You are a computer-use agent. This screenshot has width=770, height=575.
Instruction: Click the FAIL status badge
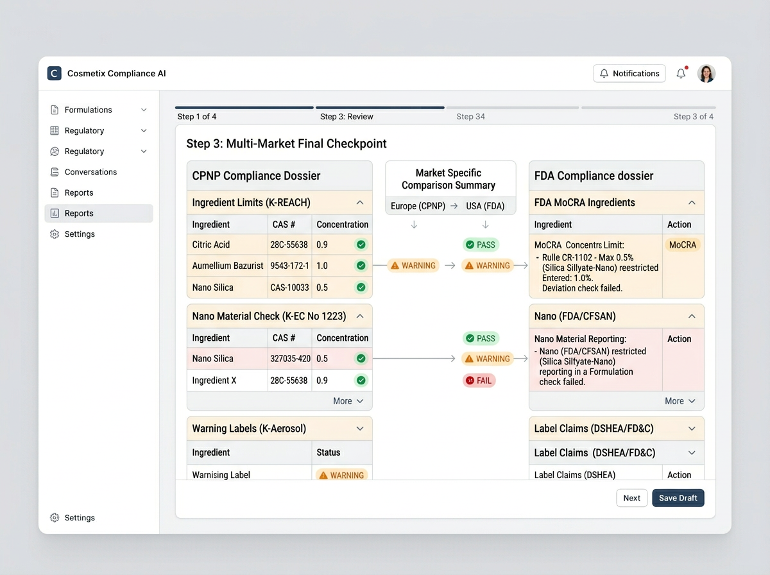(x=479, y=380)
